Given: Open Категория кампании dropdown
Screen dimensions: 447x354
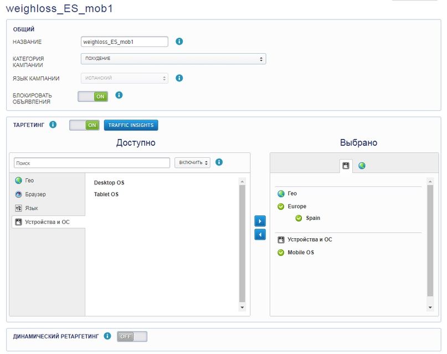Looking at the screenshot, I should (x=173, y=59).
